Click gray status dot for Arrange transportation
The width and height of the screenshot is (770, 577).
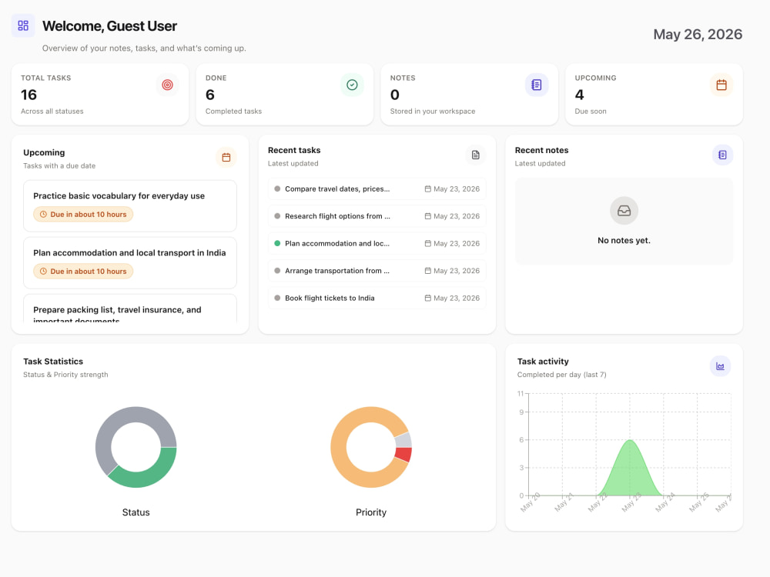[277, 271]
